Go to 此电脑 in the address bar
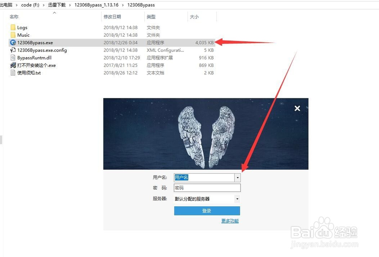 click(6, 5)
